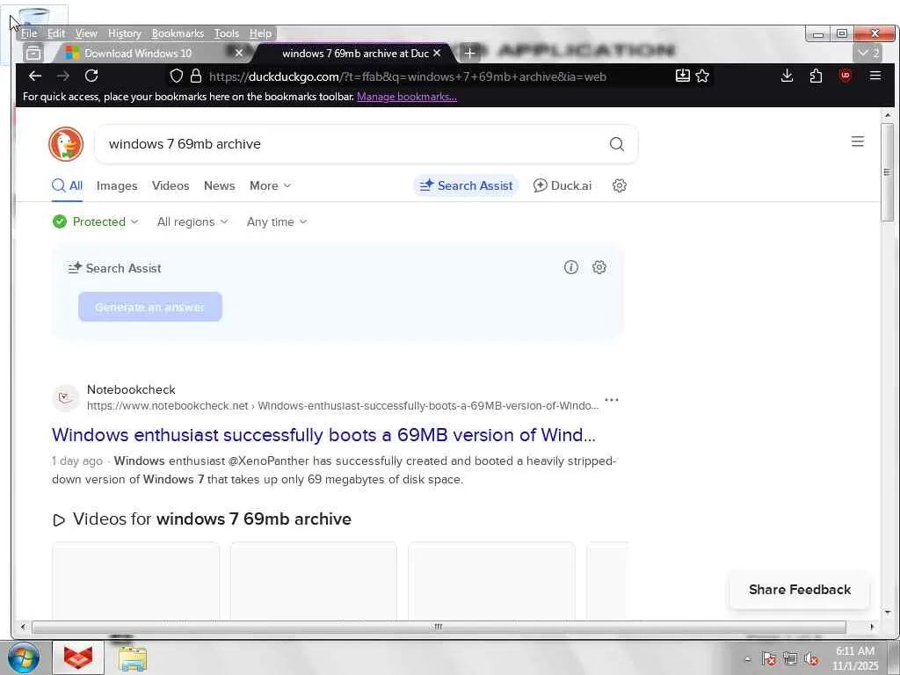The height and width of the screenshot is (675, 900).
Task: Open a new tab with the plus
Action: (x=469, y=54)
